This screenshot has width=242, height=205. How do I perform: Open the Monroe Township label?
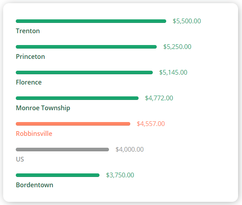click(43, 108)
